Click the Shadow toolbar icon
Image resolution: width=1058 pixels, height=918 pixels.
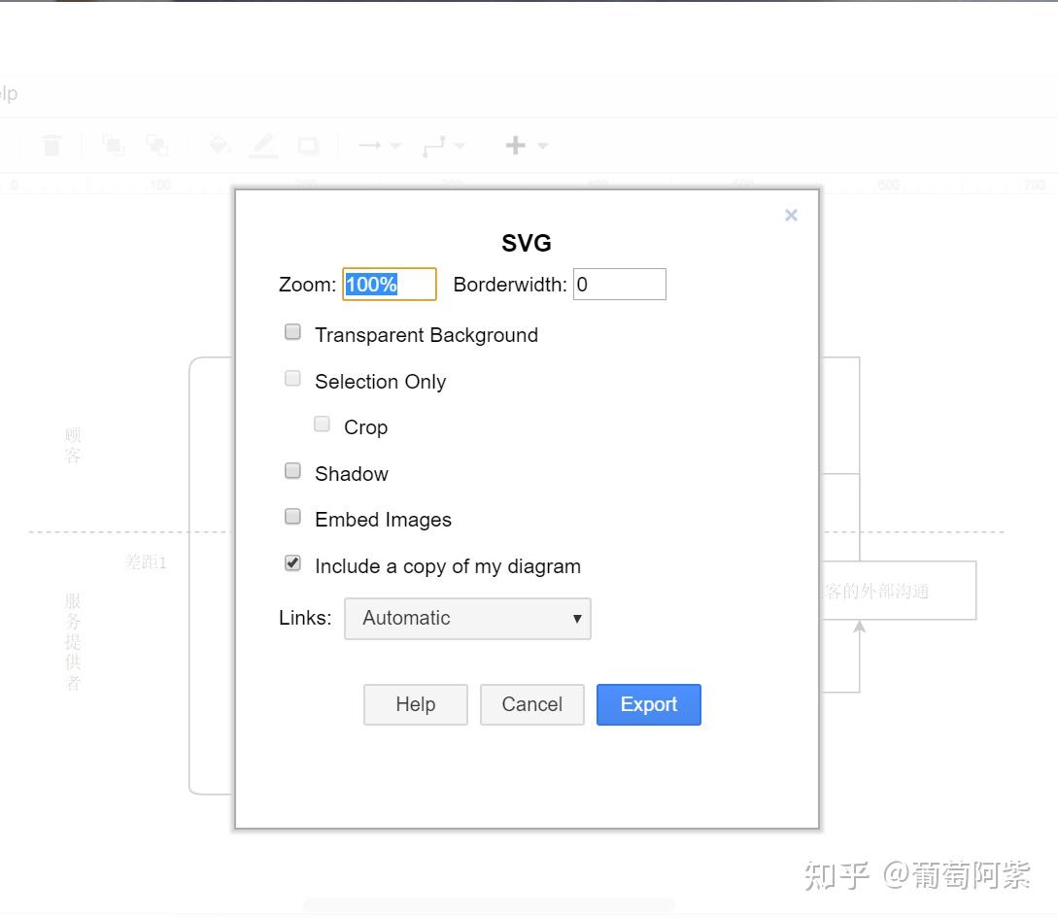pos(307,144)
